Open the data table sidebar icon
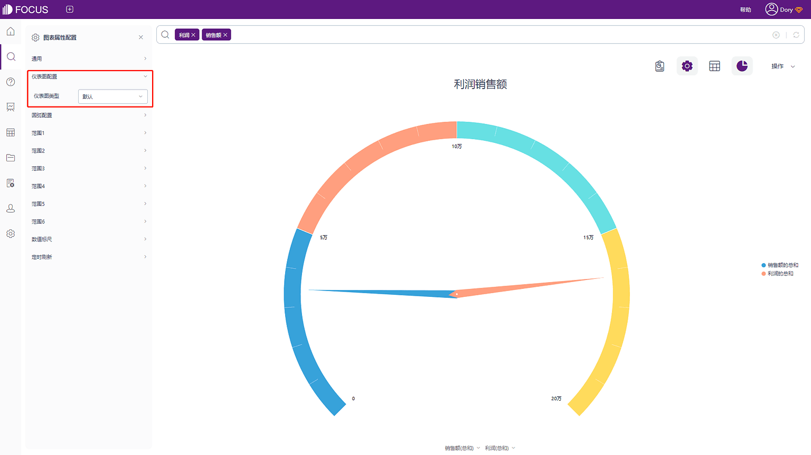Screen dimensions: 811x455 [11, 132]
